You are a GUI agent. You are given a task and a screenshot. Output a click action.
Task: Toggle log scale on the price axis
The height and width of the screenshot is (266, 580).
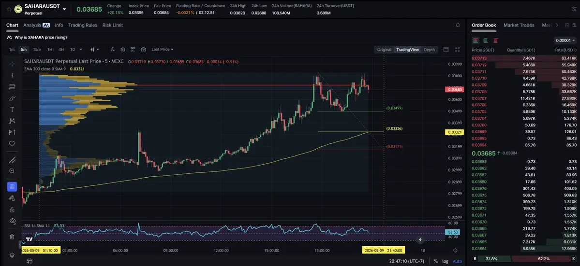[445, 261]
